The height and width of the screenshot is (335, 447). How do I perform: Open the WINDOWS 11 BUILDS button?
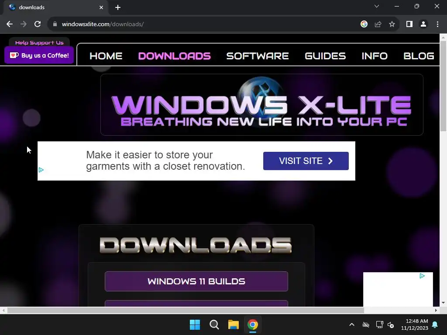click(196, 281)
